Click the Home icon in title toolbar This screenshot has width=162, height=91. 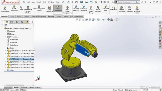[68, 2]
